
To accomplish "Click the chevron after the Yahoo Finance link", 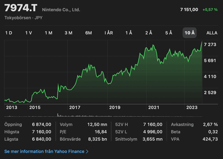I will tap(87, 151).
